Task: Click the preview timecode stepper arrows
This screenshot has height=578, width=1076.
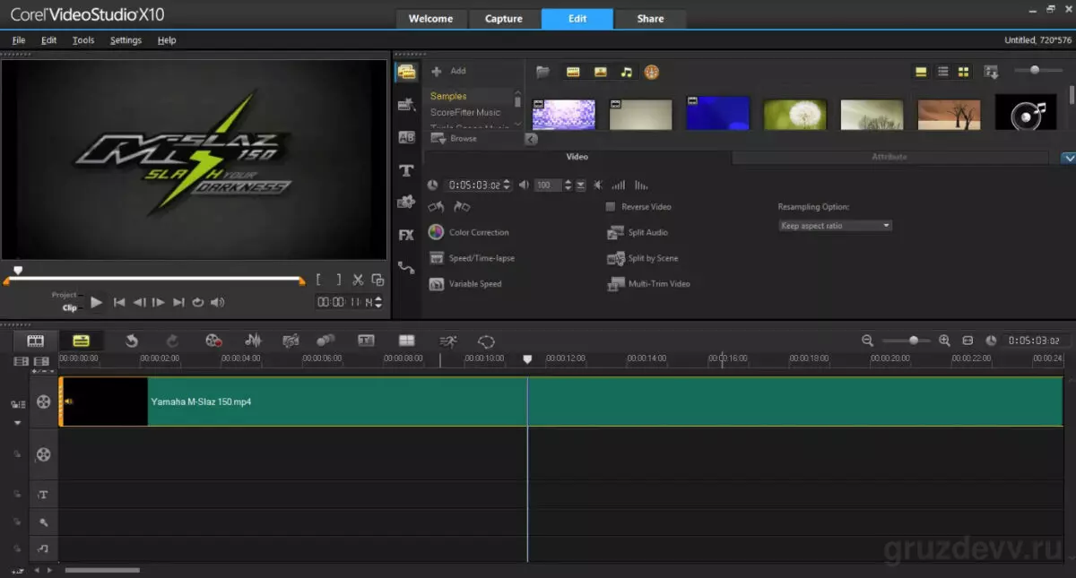Action: [x=378, y=303]
